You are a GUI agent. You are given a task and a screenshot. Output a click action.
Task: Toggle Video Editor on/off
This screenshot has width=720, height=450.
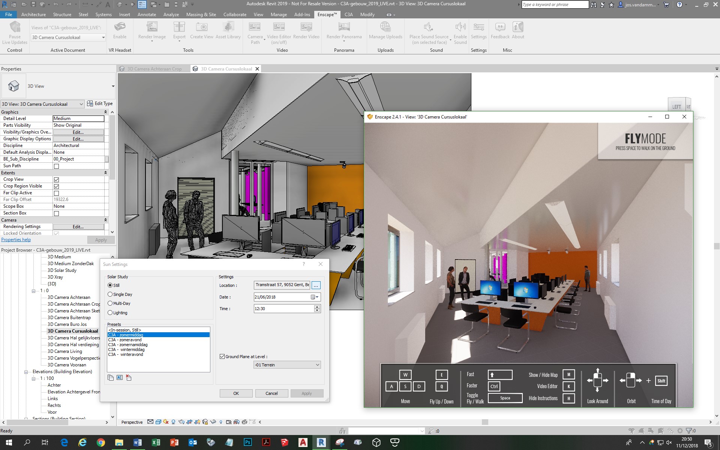(279, 27)
